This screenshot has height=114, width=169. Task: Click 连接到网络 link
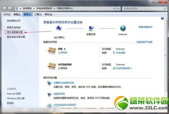click(x=59, y=94)
